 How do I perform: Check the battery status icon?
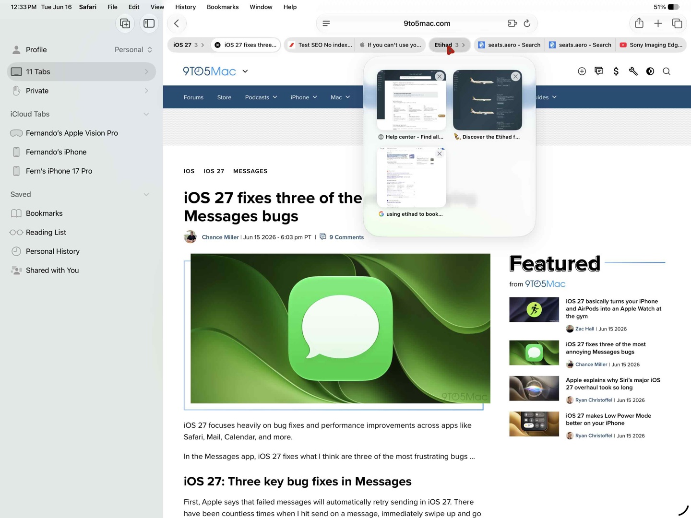point(674,7)
